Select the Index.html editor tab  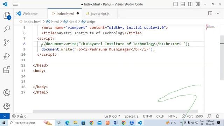[x=64, y=14]
